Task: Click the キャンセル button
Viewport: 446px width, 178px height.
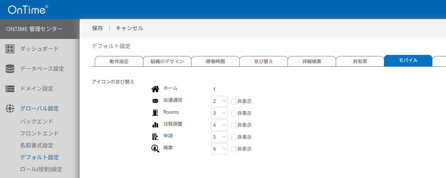Action: pyautogui.click(x=129, y=28)
